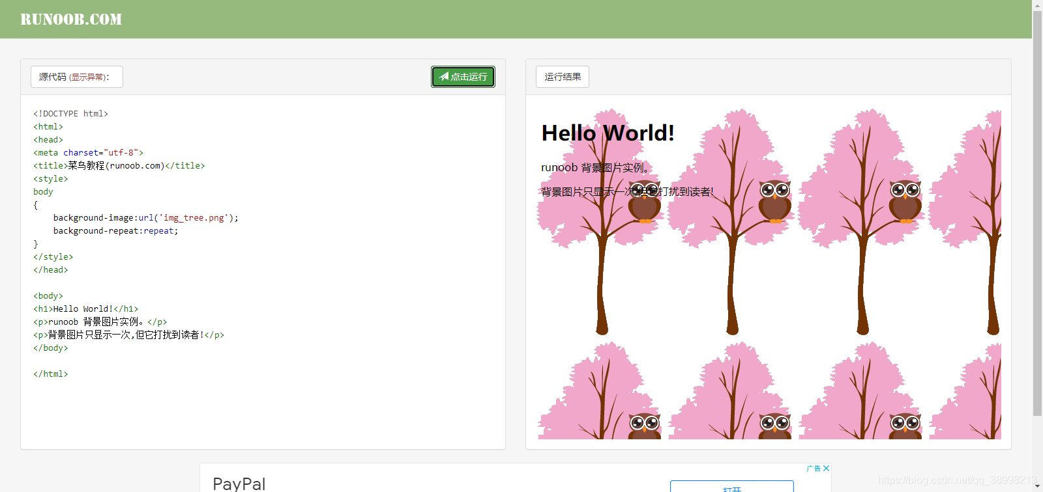This screenshot has height=492, width=1043.
Task: Click the opening <body> tag code line
Action: [48, 296]
